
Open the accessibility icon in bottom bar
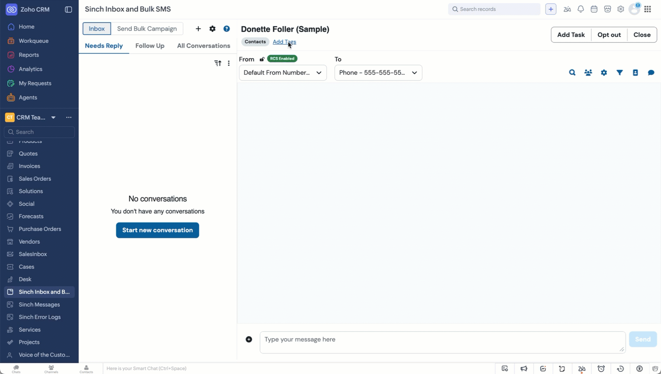tap(640, 369)
